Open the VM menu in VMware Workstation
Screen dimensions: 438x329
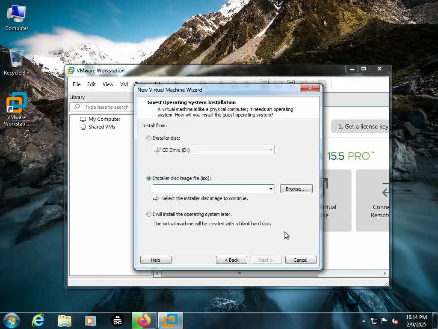coord(124,84)
